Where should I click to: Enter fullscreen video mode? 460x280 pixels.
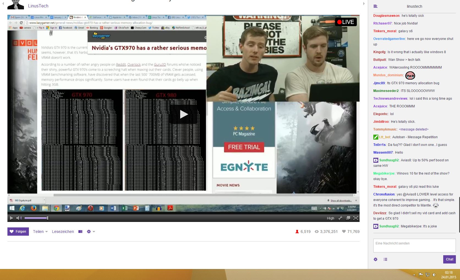(x=356, y=218)
